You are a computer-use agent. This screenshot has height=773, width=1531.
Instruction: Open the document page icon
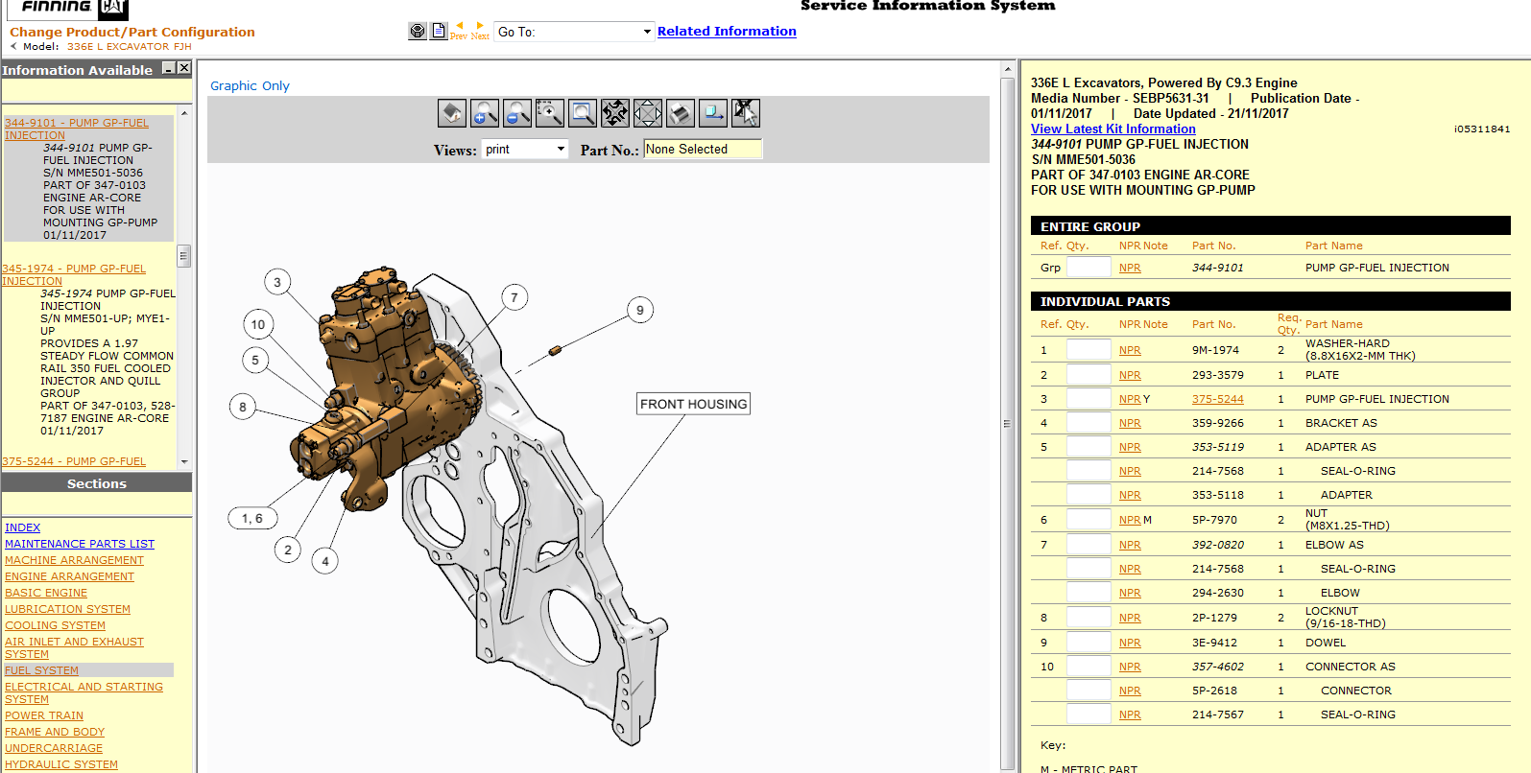[x=439, y=31]
